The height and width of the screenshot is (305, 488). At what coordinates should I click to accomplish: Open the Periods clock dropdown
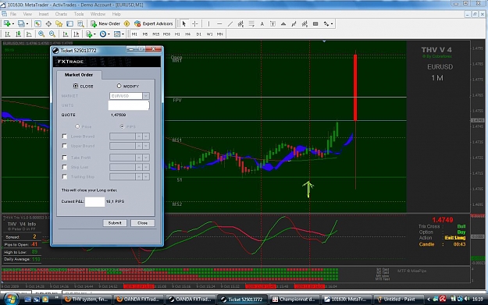[105, 34]
